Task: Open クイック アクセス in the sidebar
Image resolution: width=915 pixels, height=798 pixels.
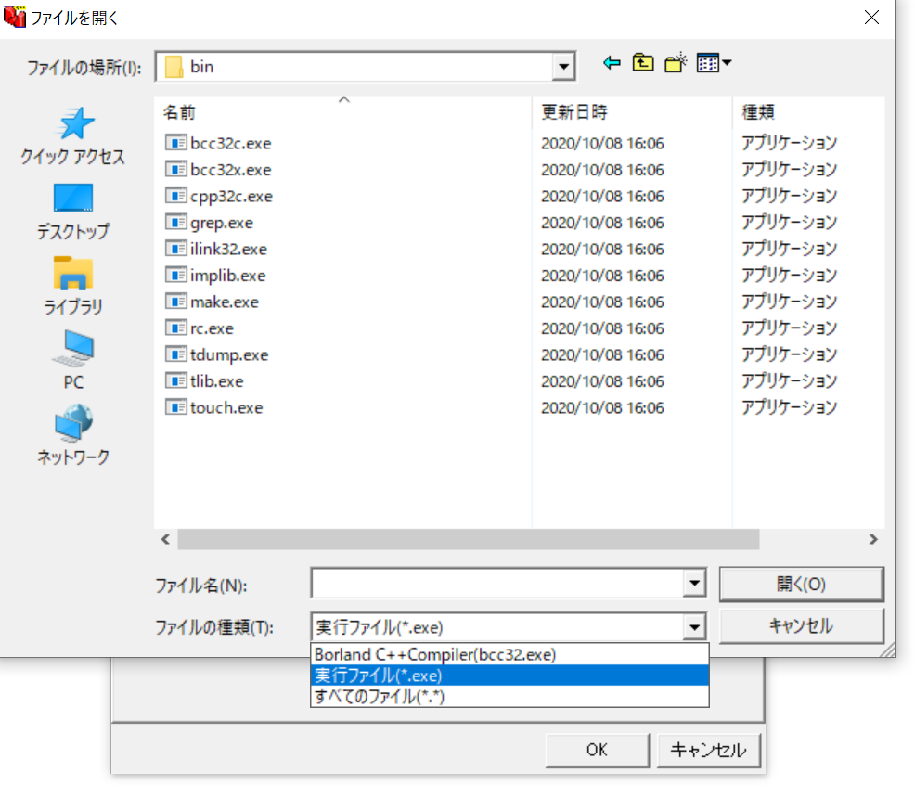Action: 73,135
